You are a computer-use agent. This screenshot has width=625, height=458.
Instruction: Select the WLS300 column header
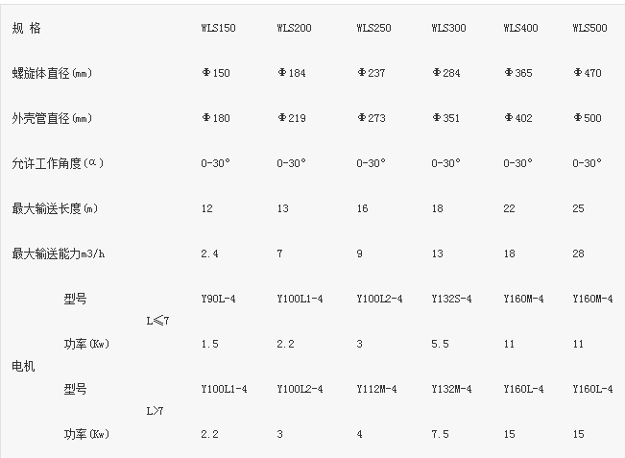448,28
